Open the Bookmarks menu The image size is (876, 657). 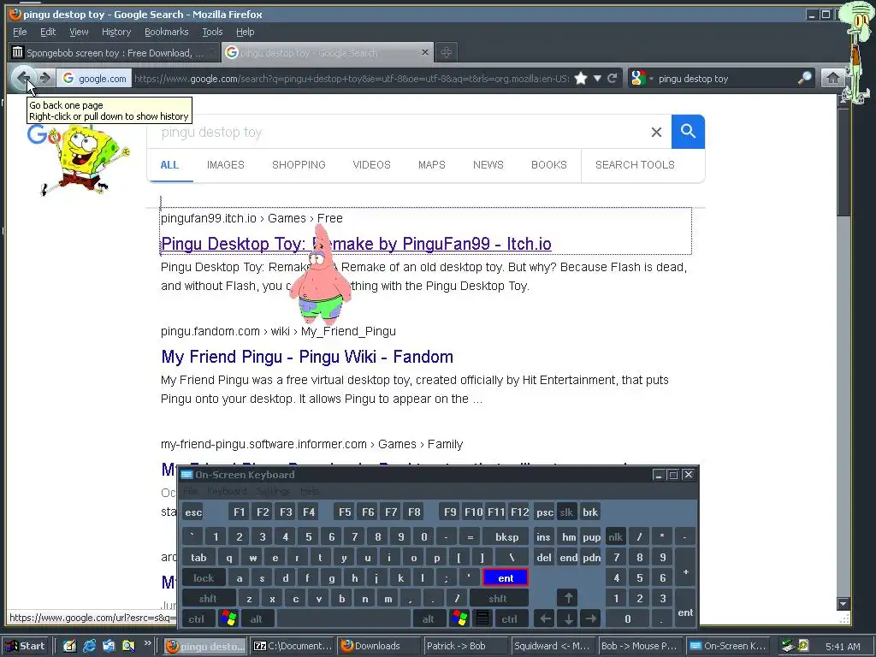tap(166, 32)
